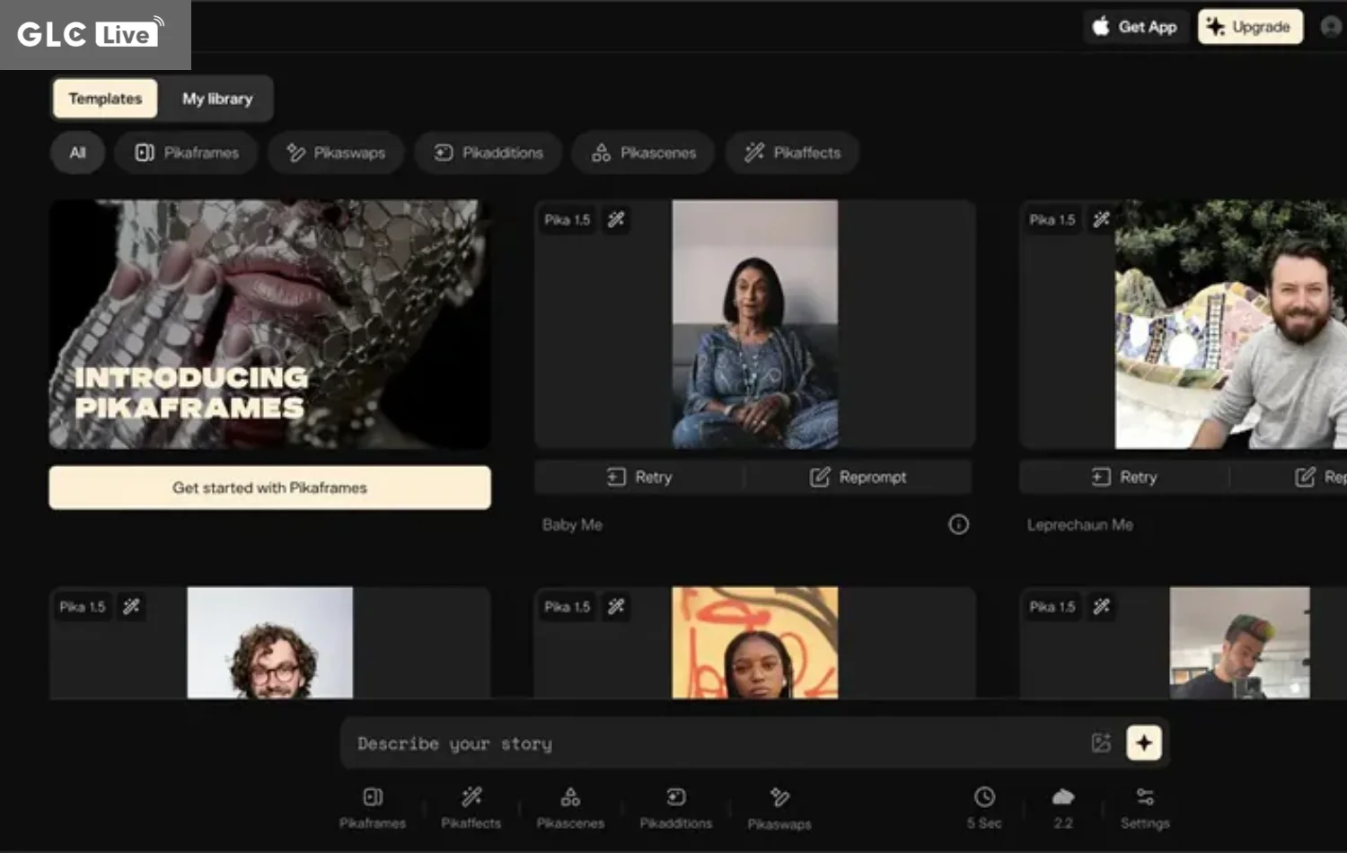Switch to the Templates tab
This screenshot has height=853, width=1347.
click(105, 99)
